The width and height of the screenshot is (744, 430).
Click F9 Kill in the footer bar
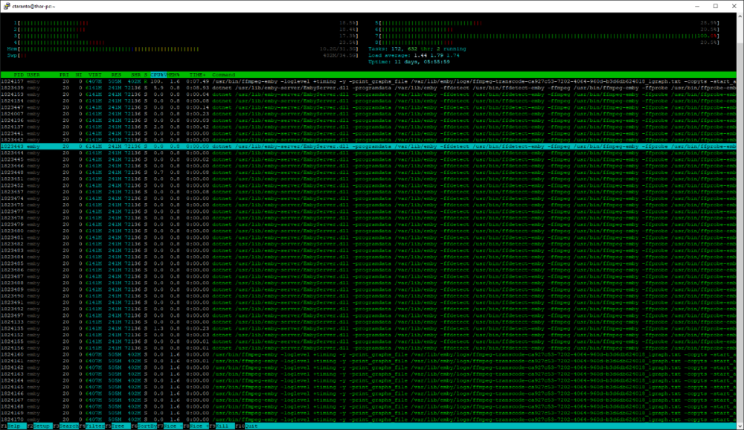point(222,426)
